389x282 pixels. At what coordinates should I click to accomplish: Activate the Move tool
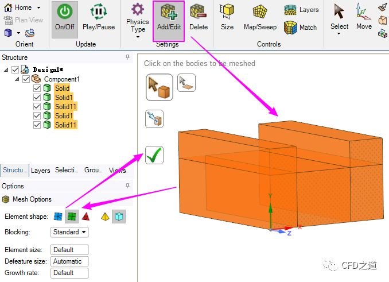(x=364, y=17)
